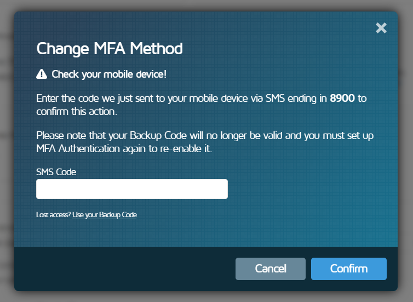Click the Change MFA Method heading

[x=110, y=49]
